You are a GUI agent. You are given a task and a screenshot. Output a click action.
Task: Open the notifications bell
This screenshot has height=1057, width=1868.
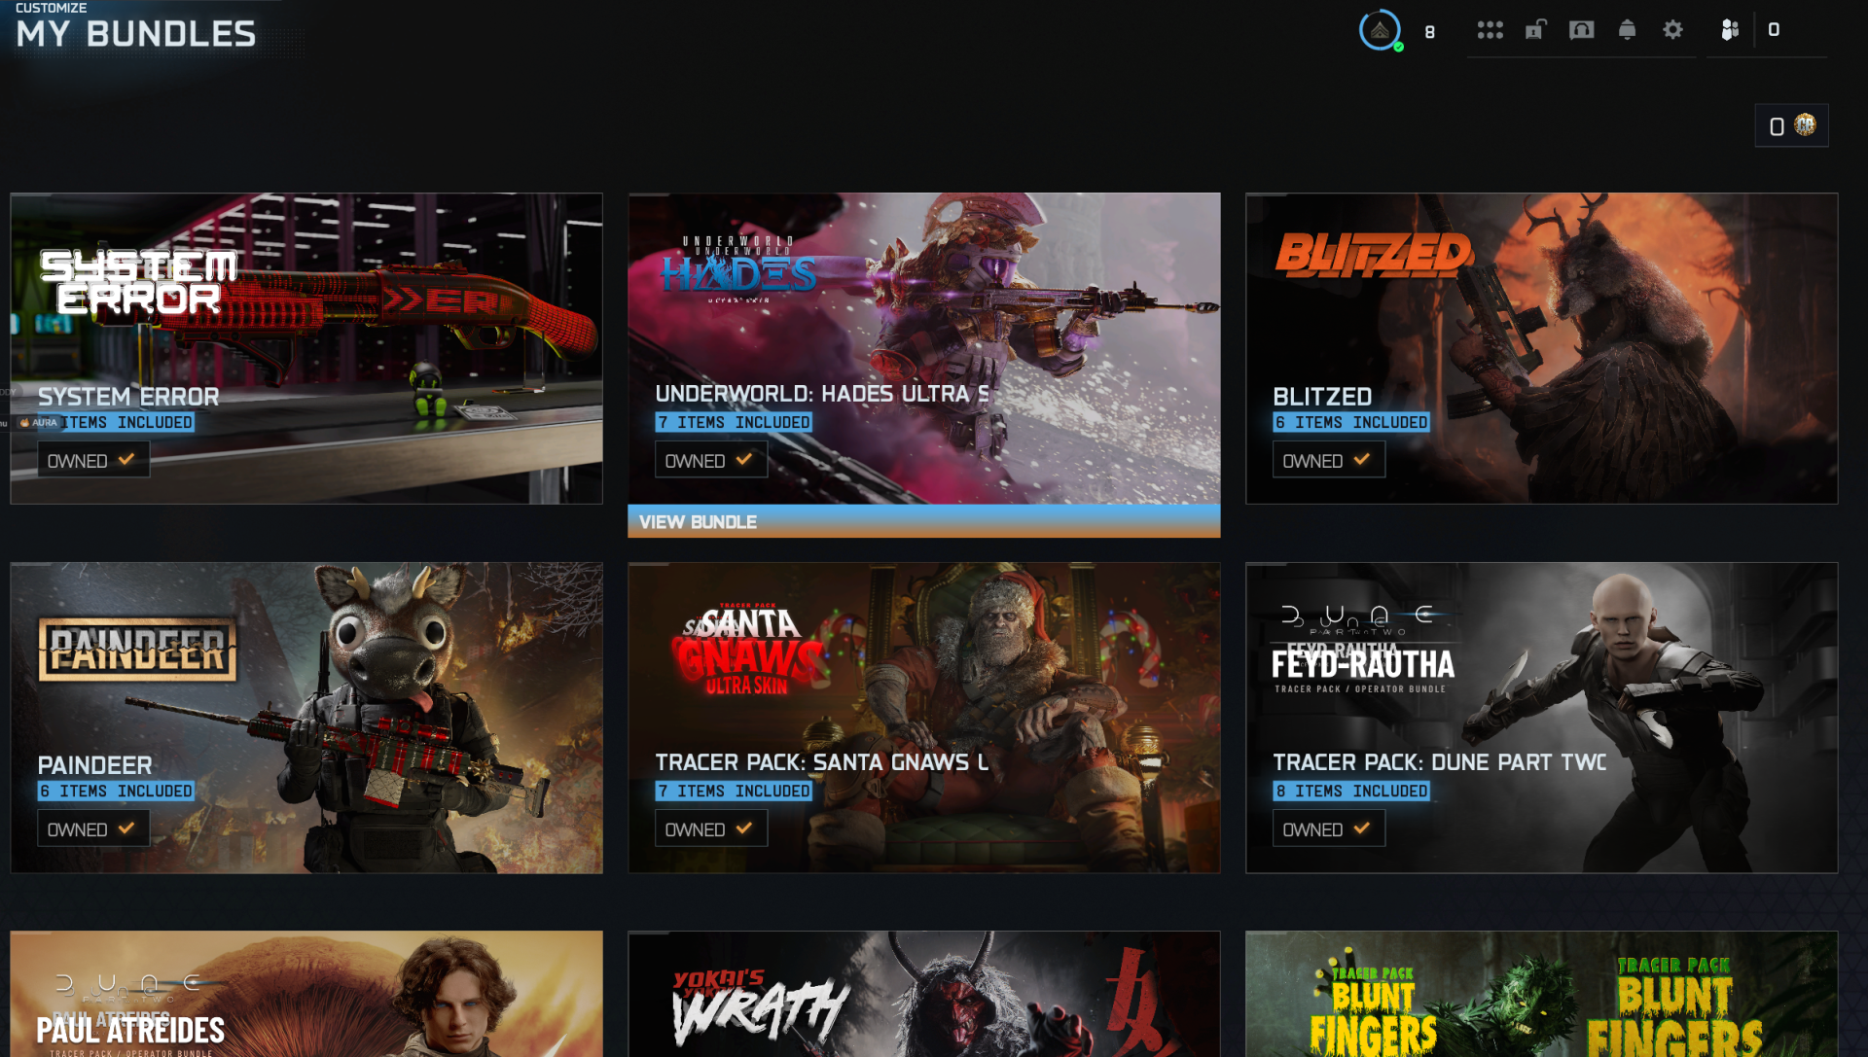click(x=1627, y=30)
